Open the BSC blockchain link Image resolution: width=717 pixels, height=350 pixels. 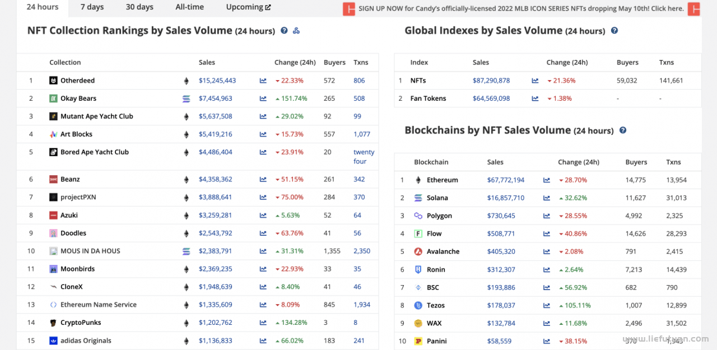coord(433,288)
